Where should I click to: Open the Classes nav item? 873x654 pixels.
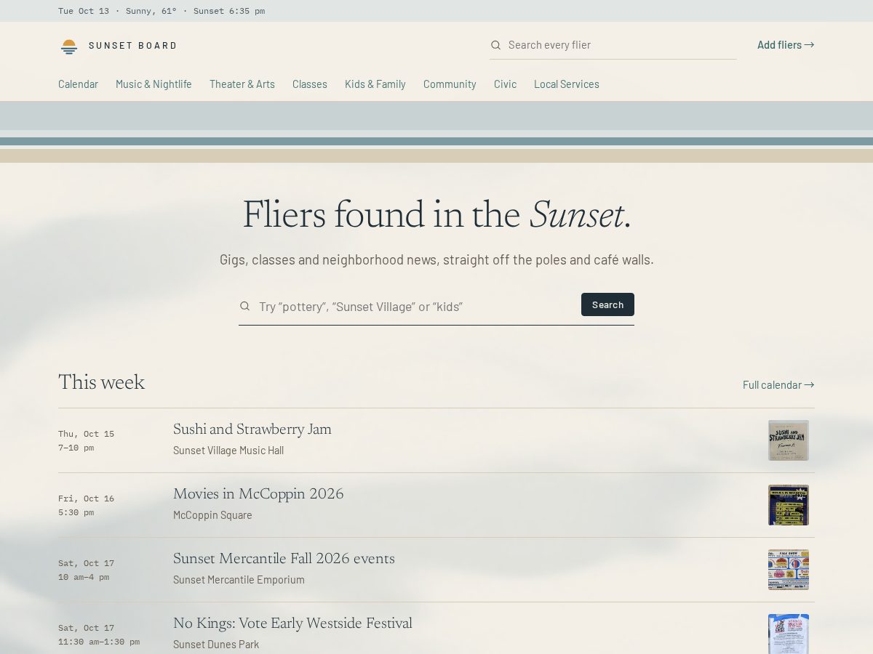coord(310,84)
